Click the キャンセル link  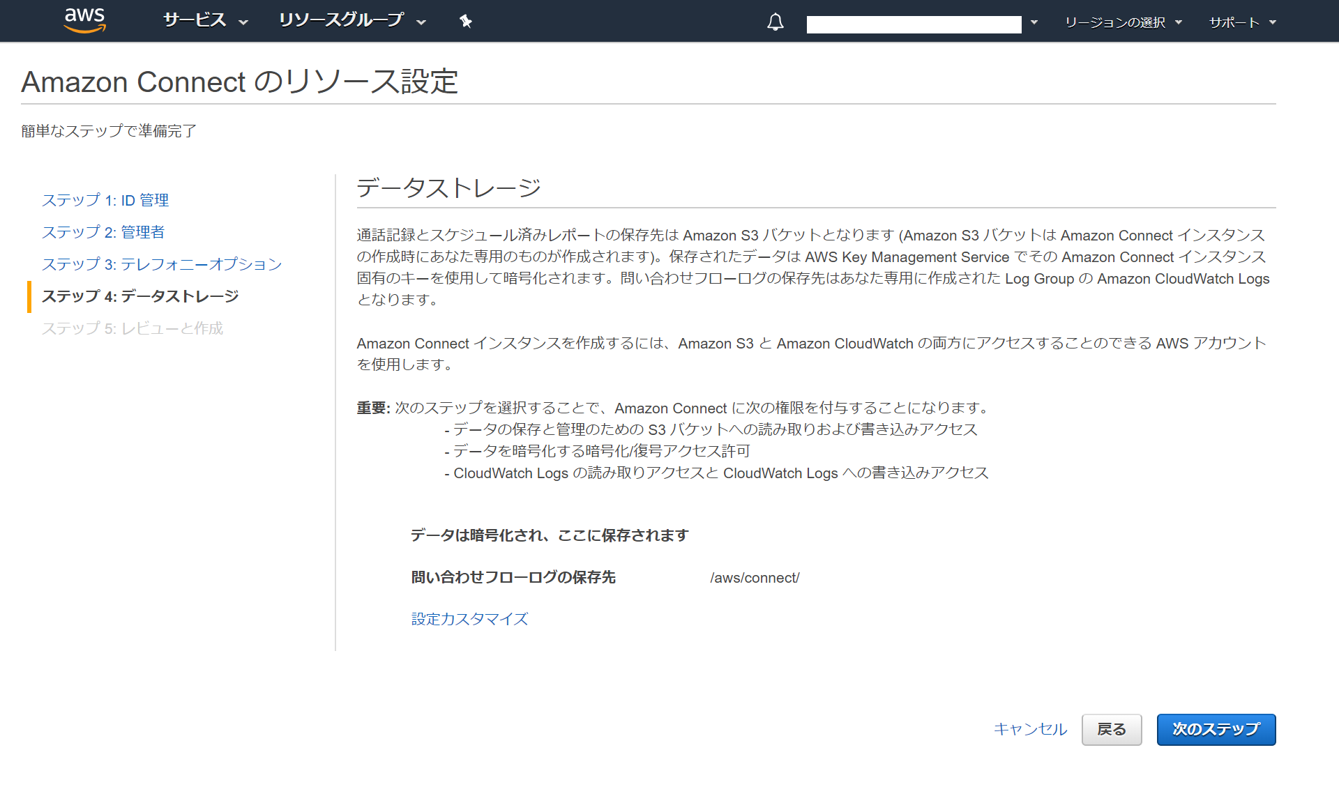1030,729
